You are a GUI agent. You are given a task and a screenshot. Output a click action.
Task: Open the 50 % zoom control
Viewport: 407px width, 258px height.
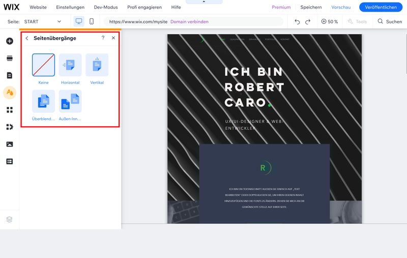330,22
